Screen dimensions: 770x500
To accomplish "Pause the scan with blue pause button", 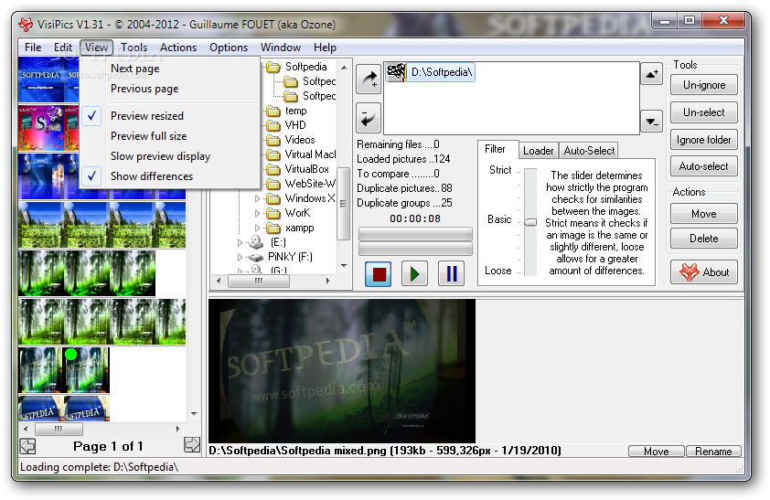I will click(451, 273).
